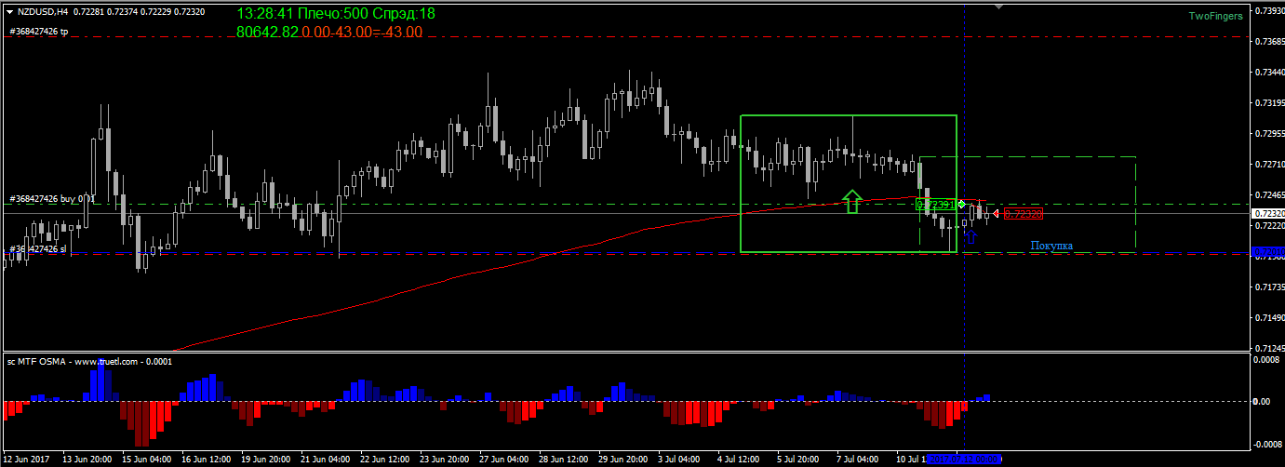The image size is (1285, 467).
Task: Click the blue 0.72010 price scale tag
Action: tap(1267, 252)
